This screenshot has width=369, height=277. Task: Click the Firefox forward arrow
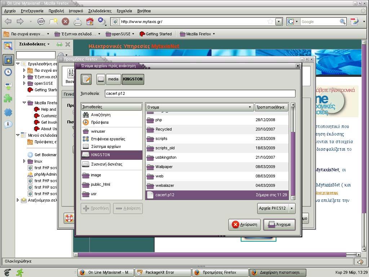pos(20,22)
